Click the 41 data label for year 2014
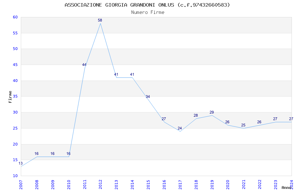Screen dimensions: 295x191 [132, 75]
